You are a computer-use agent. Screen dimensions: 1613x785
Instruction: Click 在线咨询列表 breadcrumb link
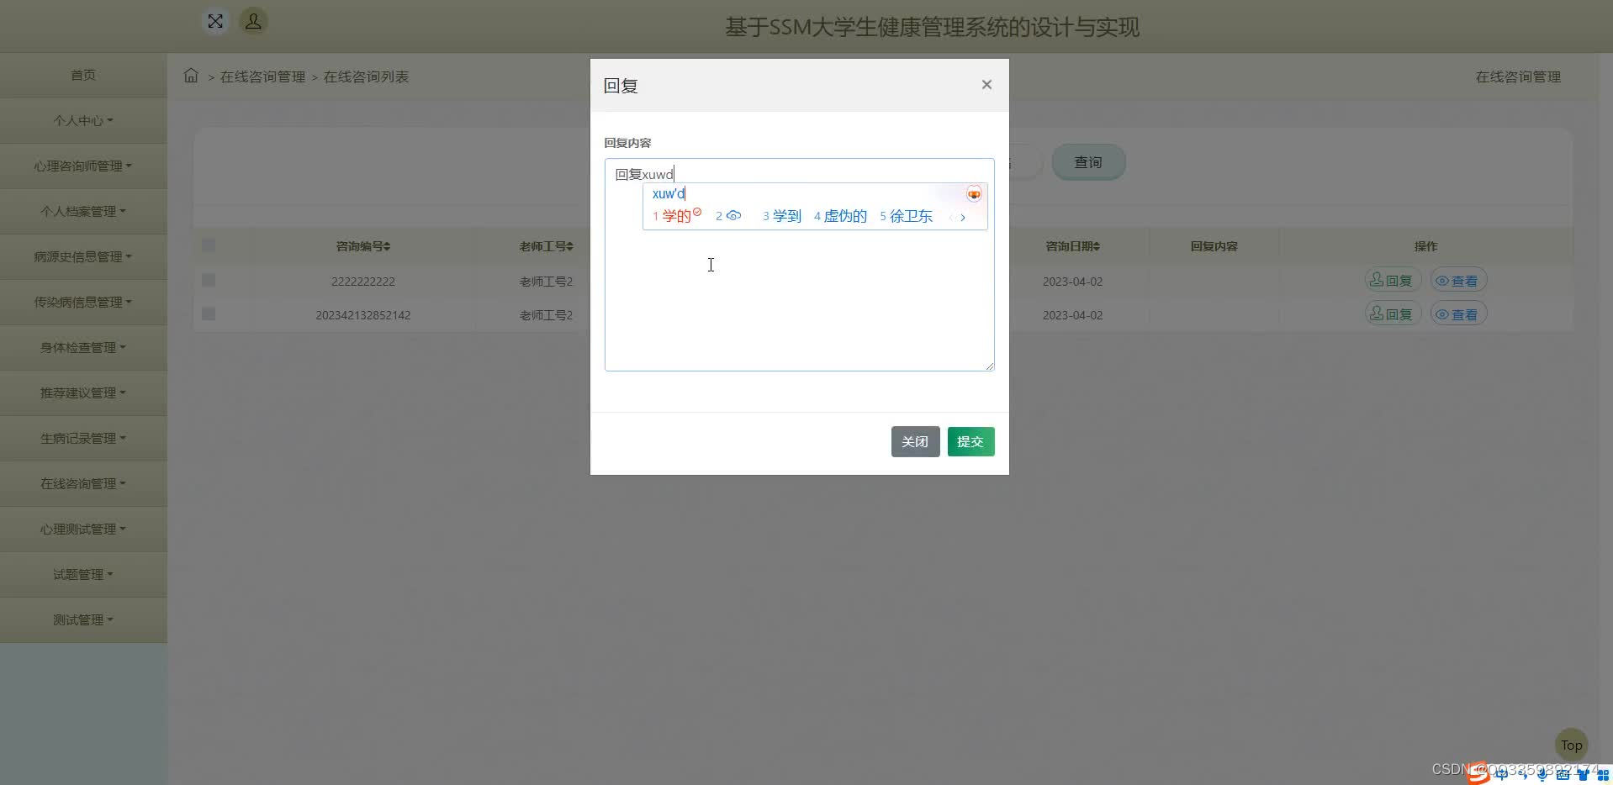pyautogui.click(x=366, y=76)
